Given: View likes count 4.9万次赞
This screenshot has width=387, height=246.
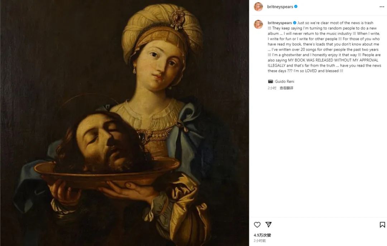Looking at the screenshot, I should pos(262,235).
